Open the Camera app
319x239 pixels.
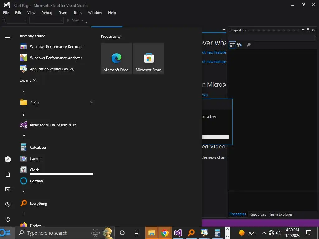click(56, 158)
